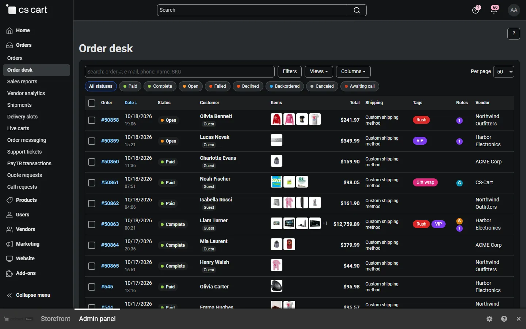Open first product thumbnail of order #50861
The image size is (526, 329).
coord(277,182)
